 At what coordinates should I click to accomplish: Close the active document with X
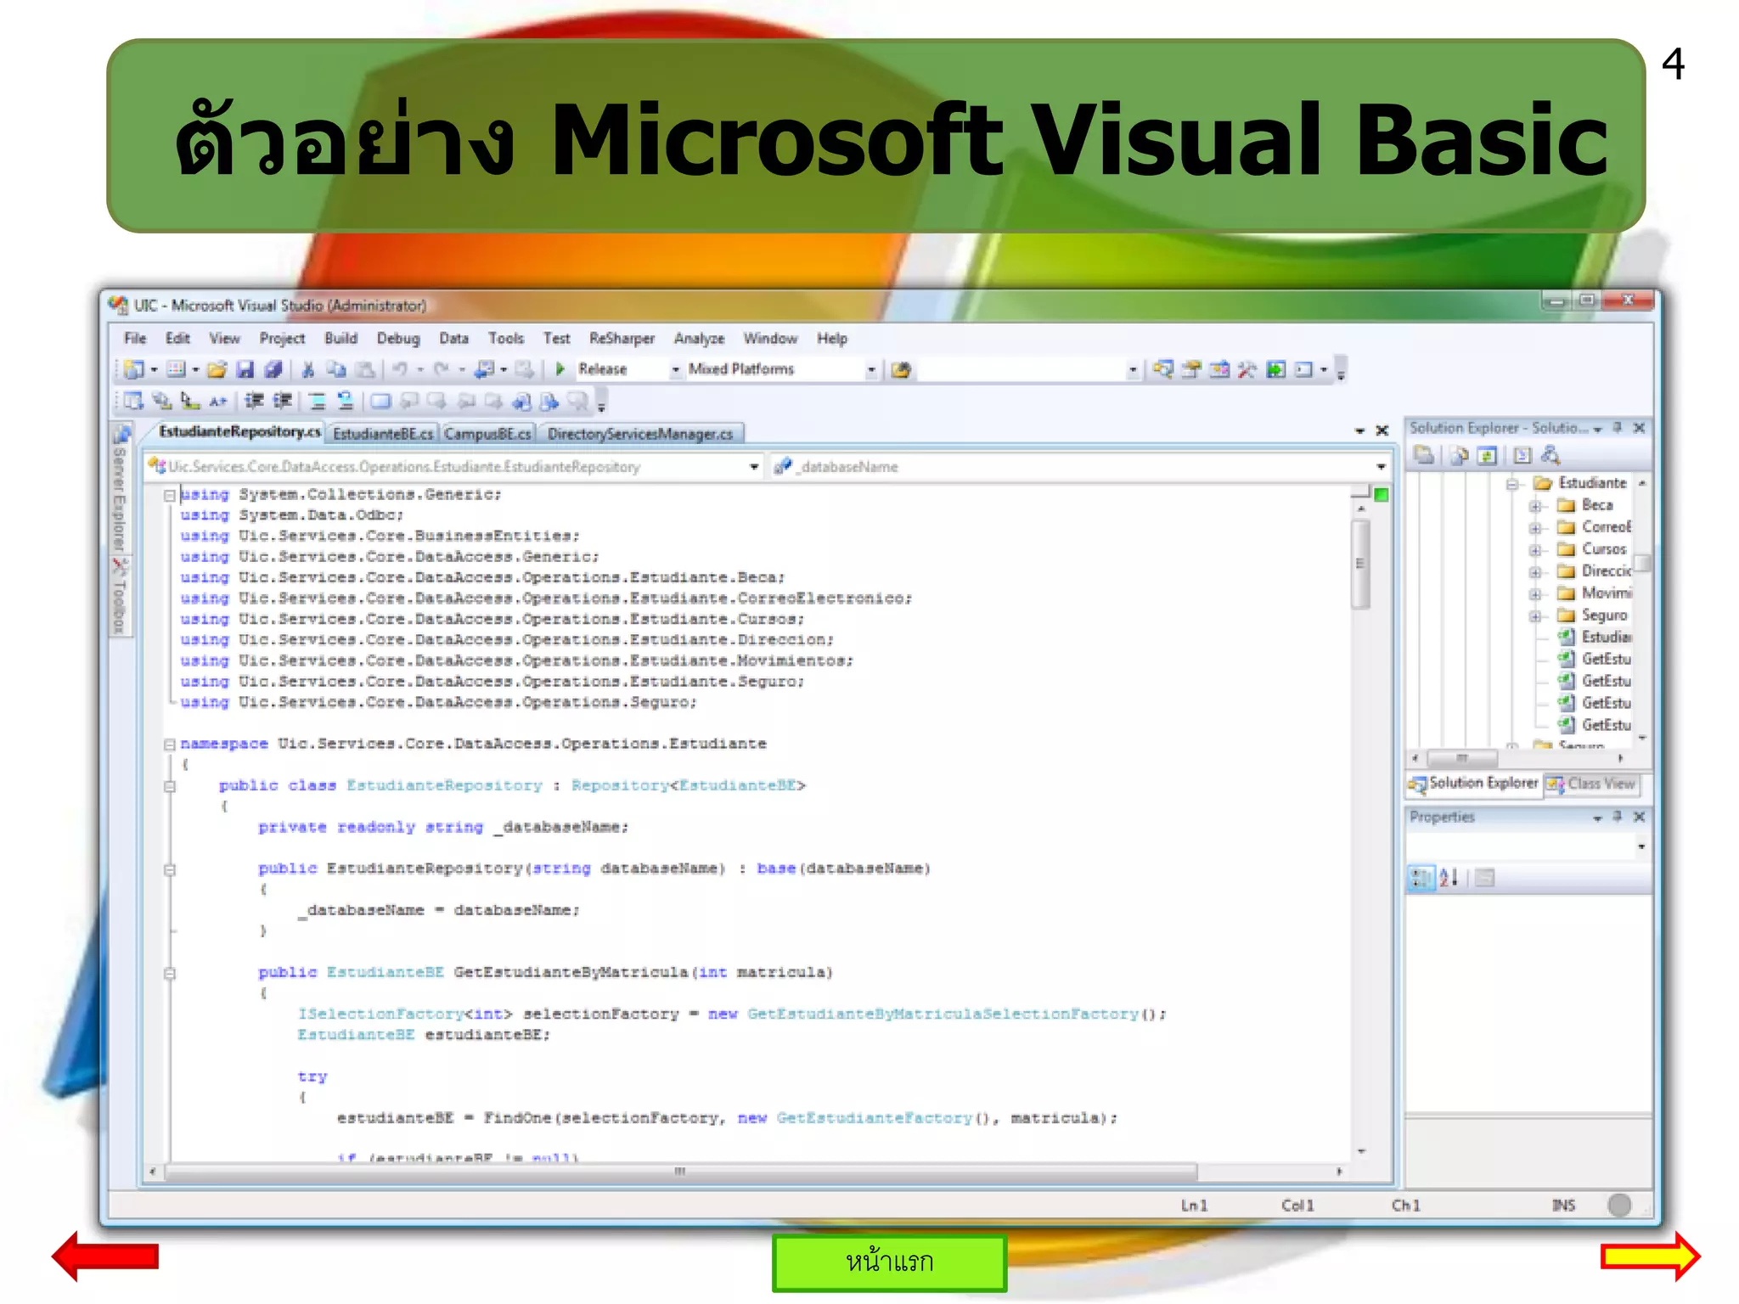coord(1382,431)
